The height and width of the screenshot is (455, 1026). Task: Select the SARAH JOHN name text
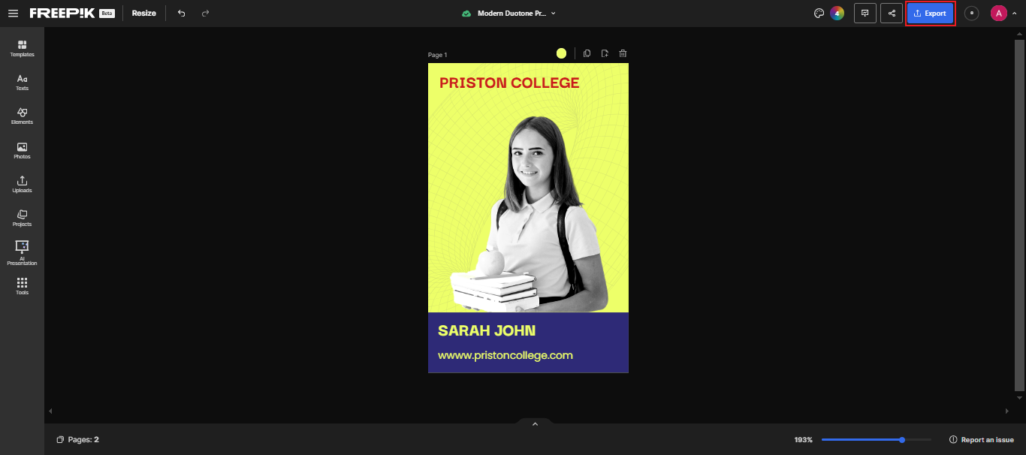click(x=487, y=330)
